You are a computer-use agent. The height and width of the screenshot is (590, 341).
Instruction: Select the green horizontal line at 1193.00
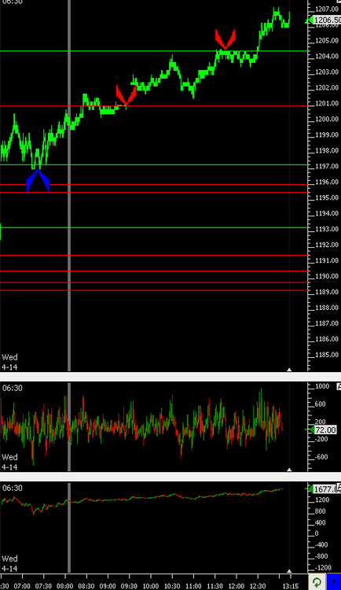[154, 227]
